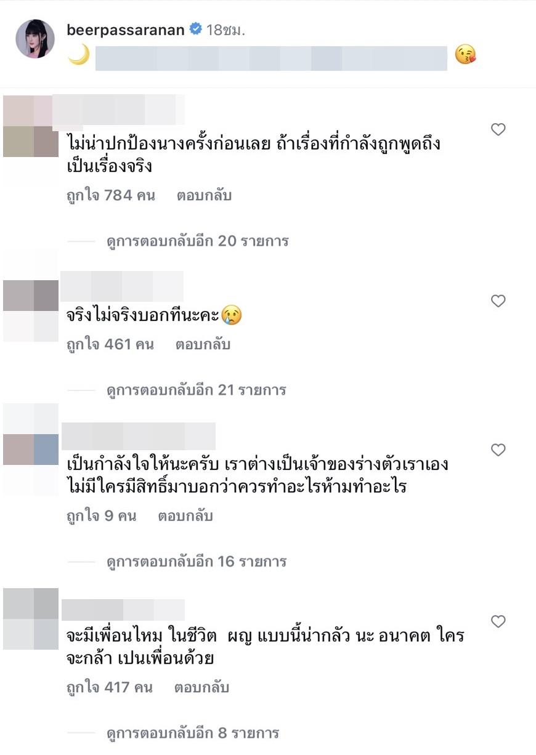Click the blue verified badge

coord(195,30)
